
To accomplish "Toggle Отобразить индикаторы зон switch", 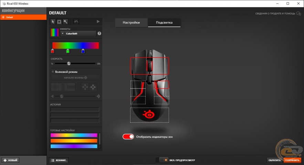I will (128, 137).
